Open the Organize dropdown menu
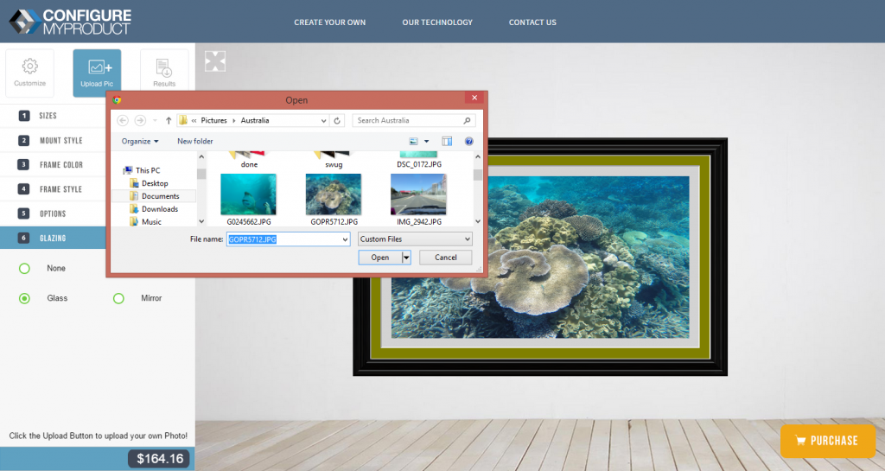The width and height of the screenshot is (885, 471). (140, 141)
